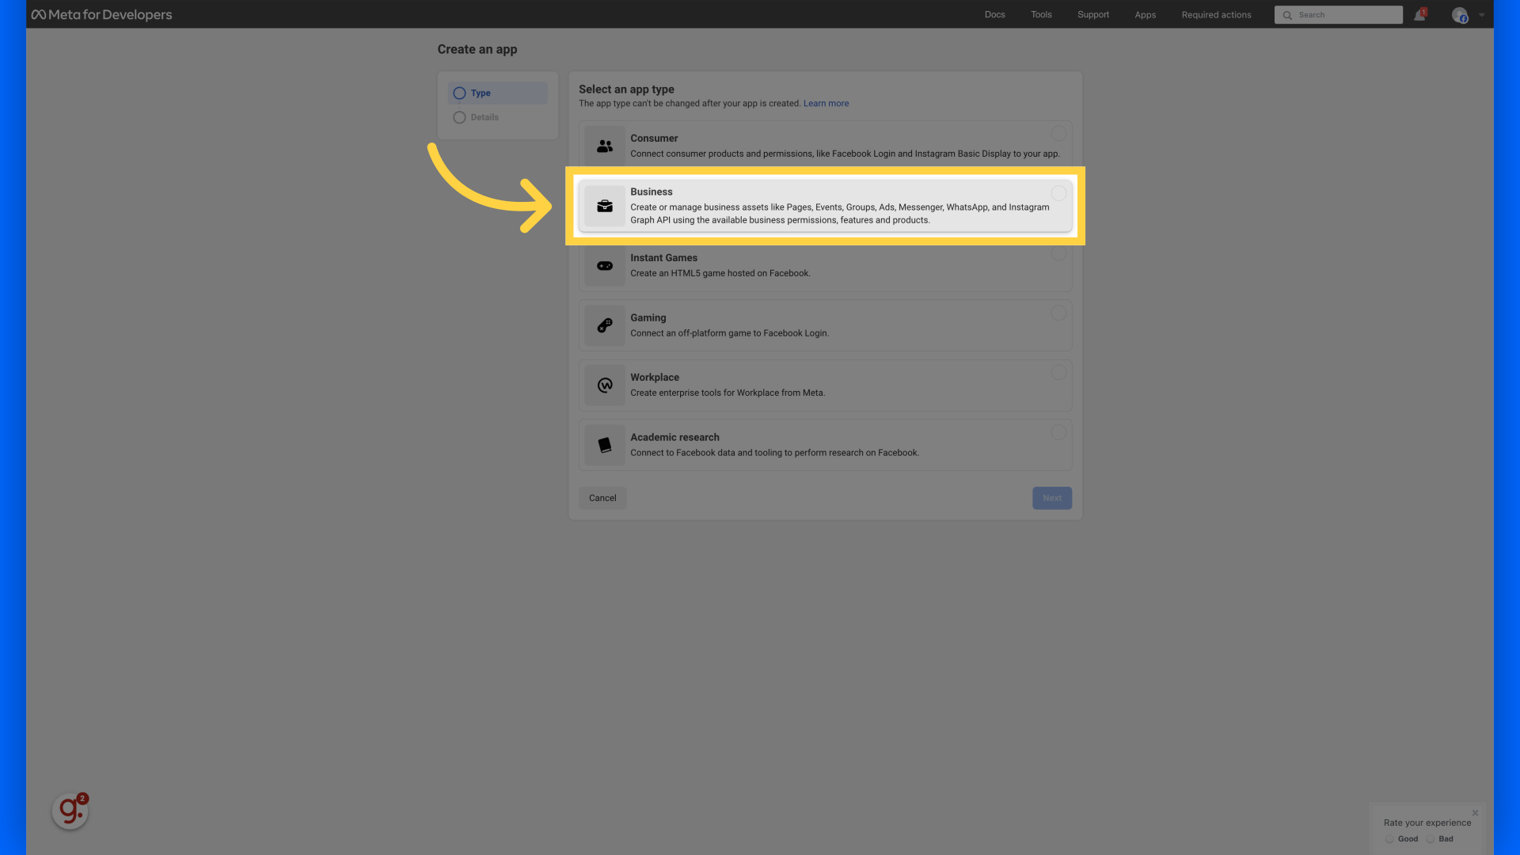
Task: Click the search magnifier icon
Action: click(1287, 15)
